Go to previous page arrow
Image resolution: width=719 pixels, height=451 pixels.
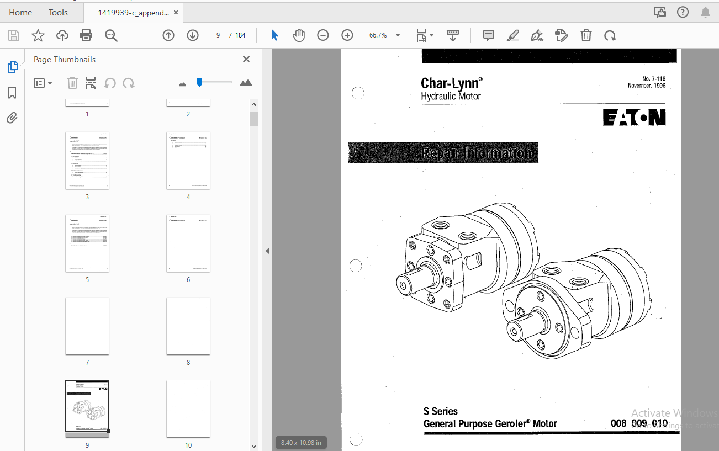tap(168, 35)
